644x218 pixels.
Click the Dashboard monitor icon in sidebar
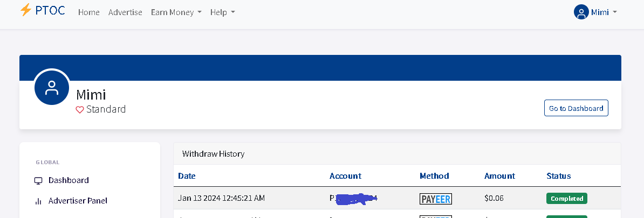point(38,181)
